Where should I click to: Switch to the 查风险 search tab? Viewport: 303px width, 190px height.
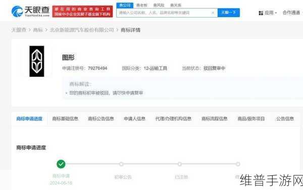coord(159,5)
